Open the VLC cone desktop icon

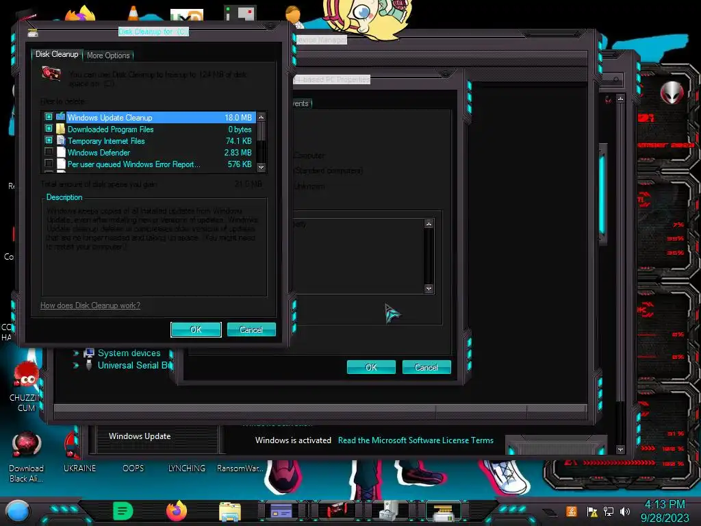click(x=133, y=12)
